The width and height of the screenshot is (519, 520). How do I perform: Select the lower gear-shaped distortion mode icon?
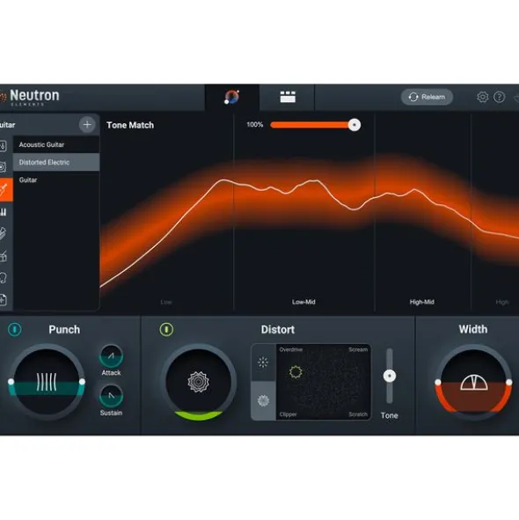pyautogui.click(x=263, y=400)
